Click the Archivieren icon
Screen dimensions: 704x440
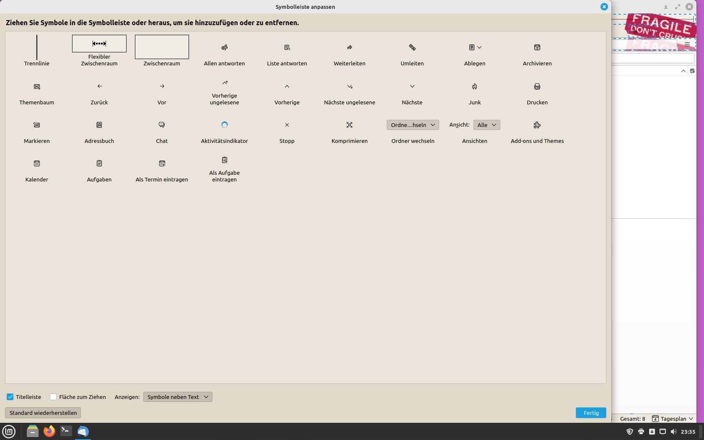(537, 47)
